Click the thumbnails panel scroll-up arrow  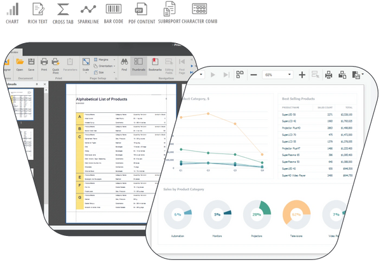[46, 90]
